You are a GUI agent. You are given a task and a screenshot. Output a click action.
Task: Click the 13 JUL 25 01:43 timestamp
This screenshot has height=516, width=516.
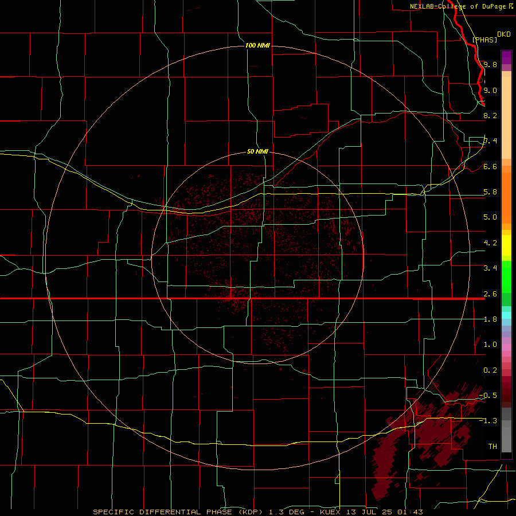coord(385,512)
